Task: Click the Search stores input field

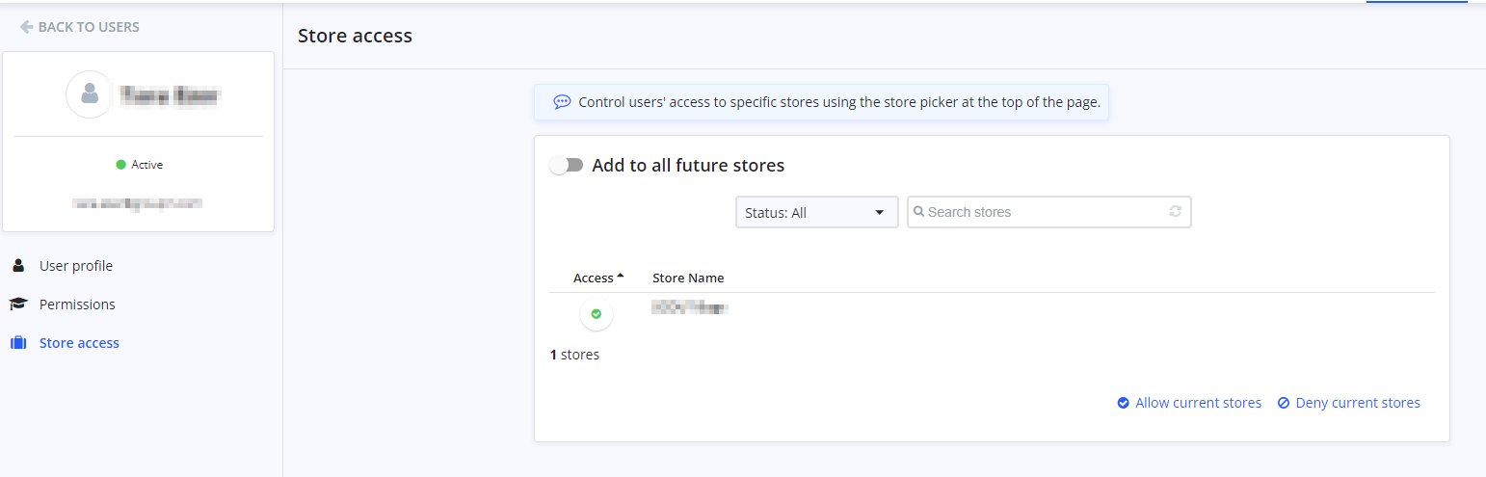Action: point(1049,212)
